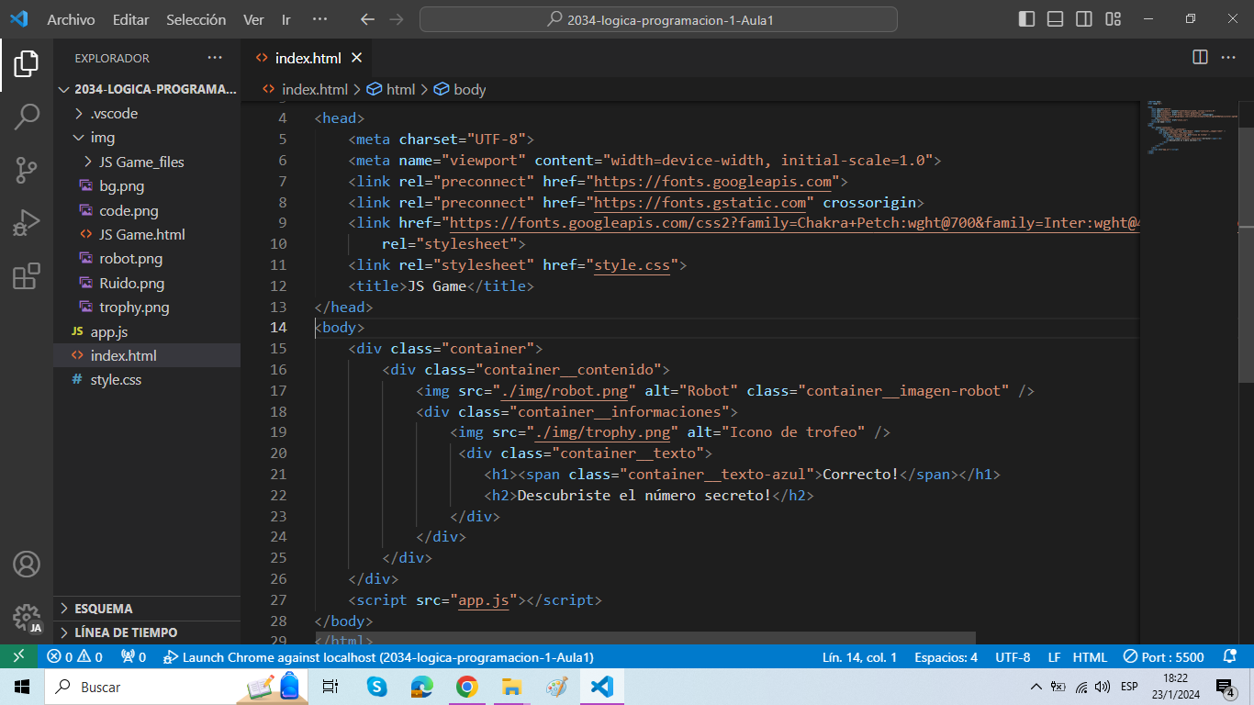Viewport: 1254px width, 705px height.
Task: Change the LF end of line sequence
Action: coord(1054,657)
